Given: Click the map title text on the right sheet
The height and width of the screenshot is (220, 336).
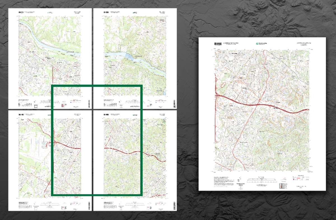Looking at the screenshot, I should 303,43.
